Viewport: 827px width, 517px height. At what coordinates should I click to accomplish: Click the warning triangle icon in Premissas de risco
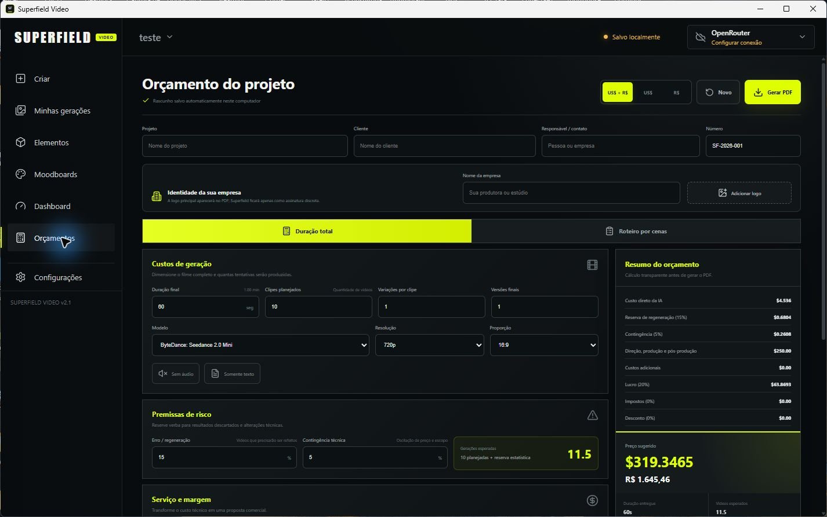[x=592, y=415]
